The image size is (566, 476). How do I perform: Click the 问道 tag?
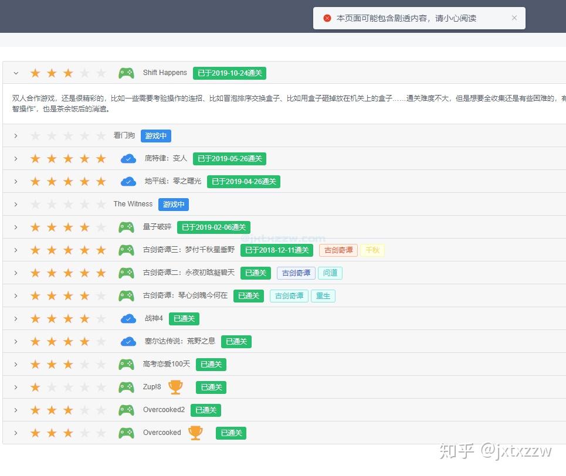pyautogui.click(x=330, y=273)
